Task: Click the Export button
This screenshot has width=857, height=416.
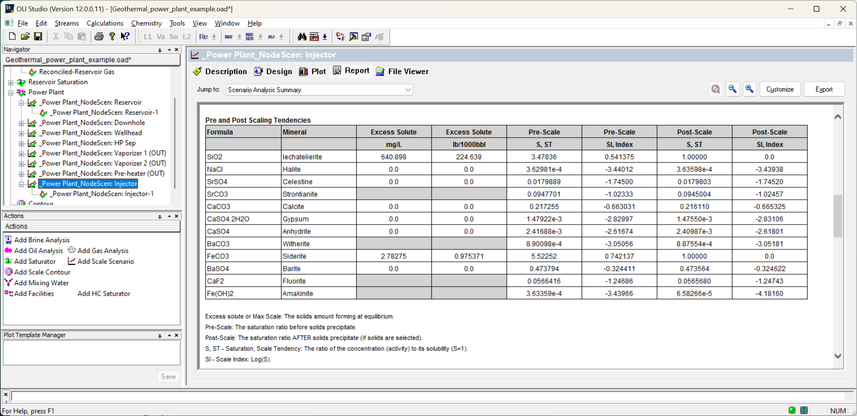Action: coord(824,89)
